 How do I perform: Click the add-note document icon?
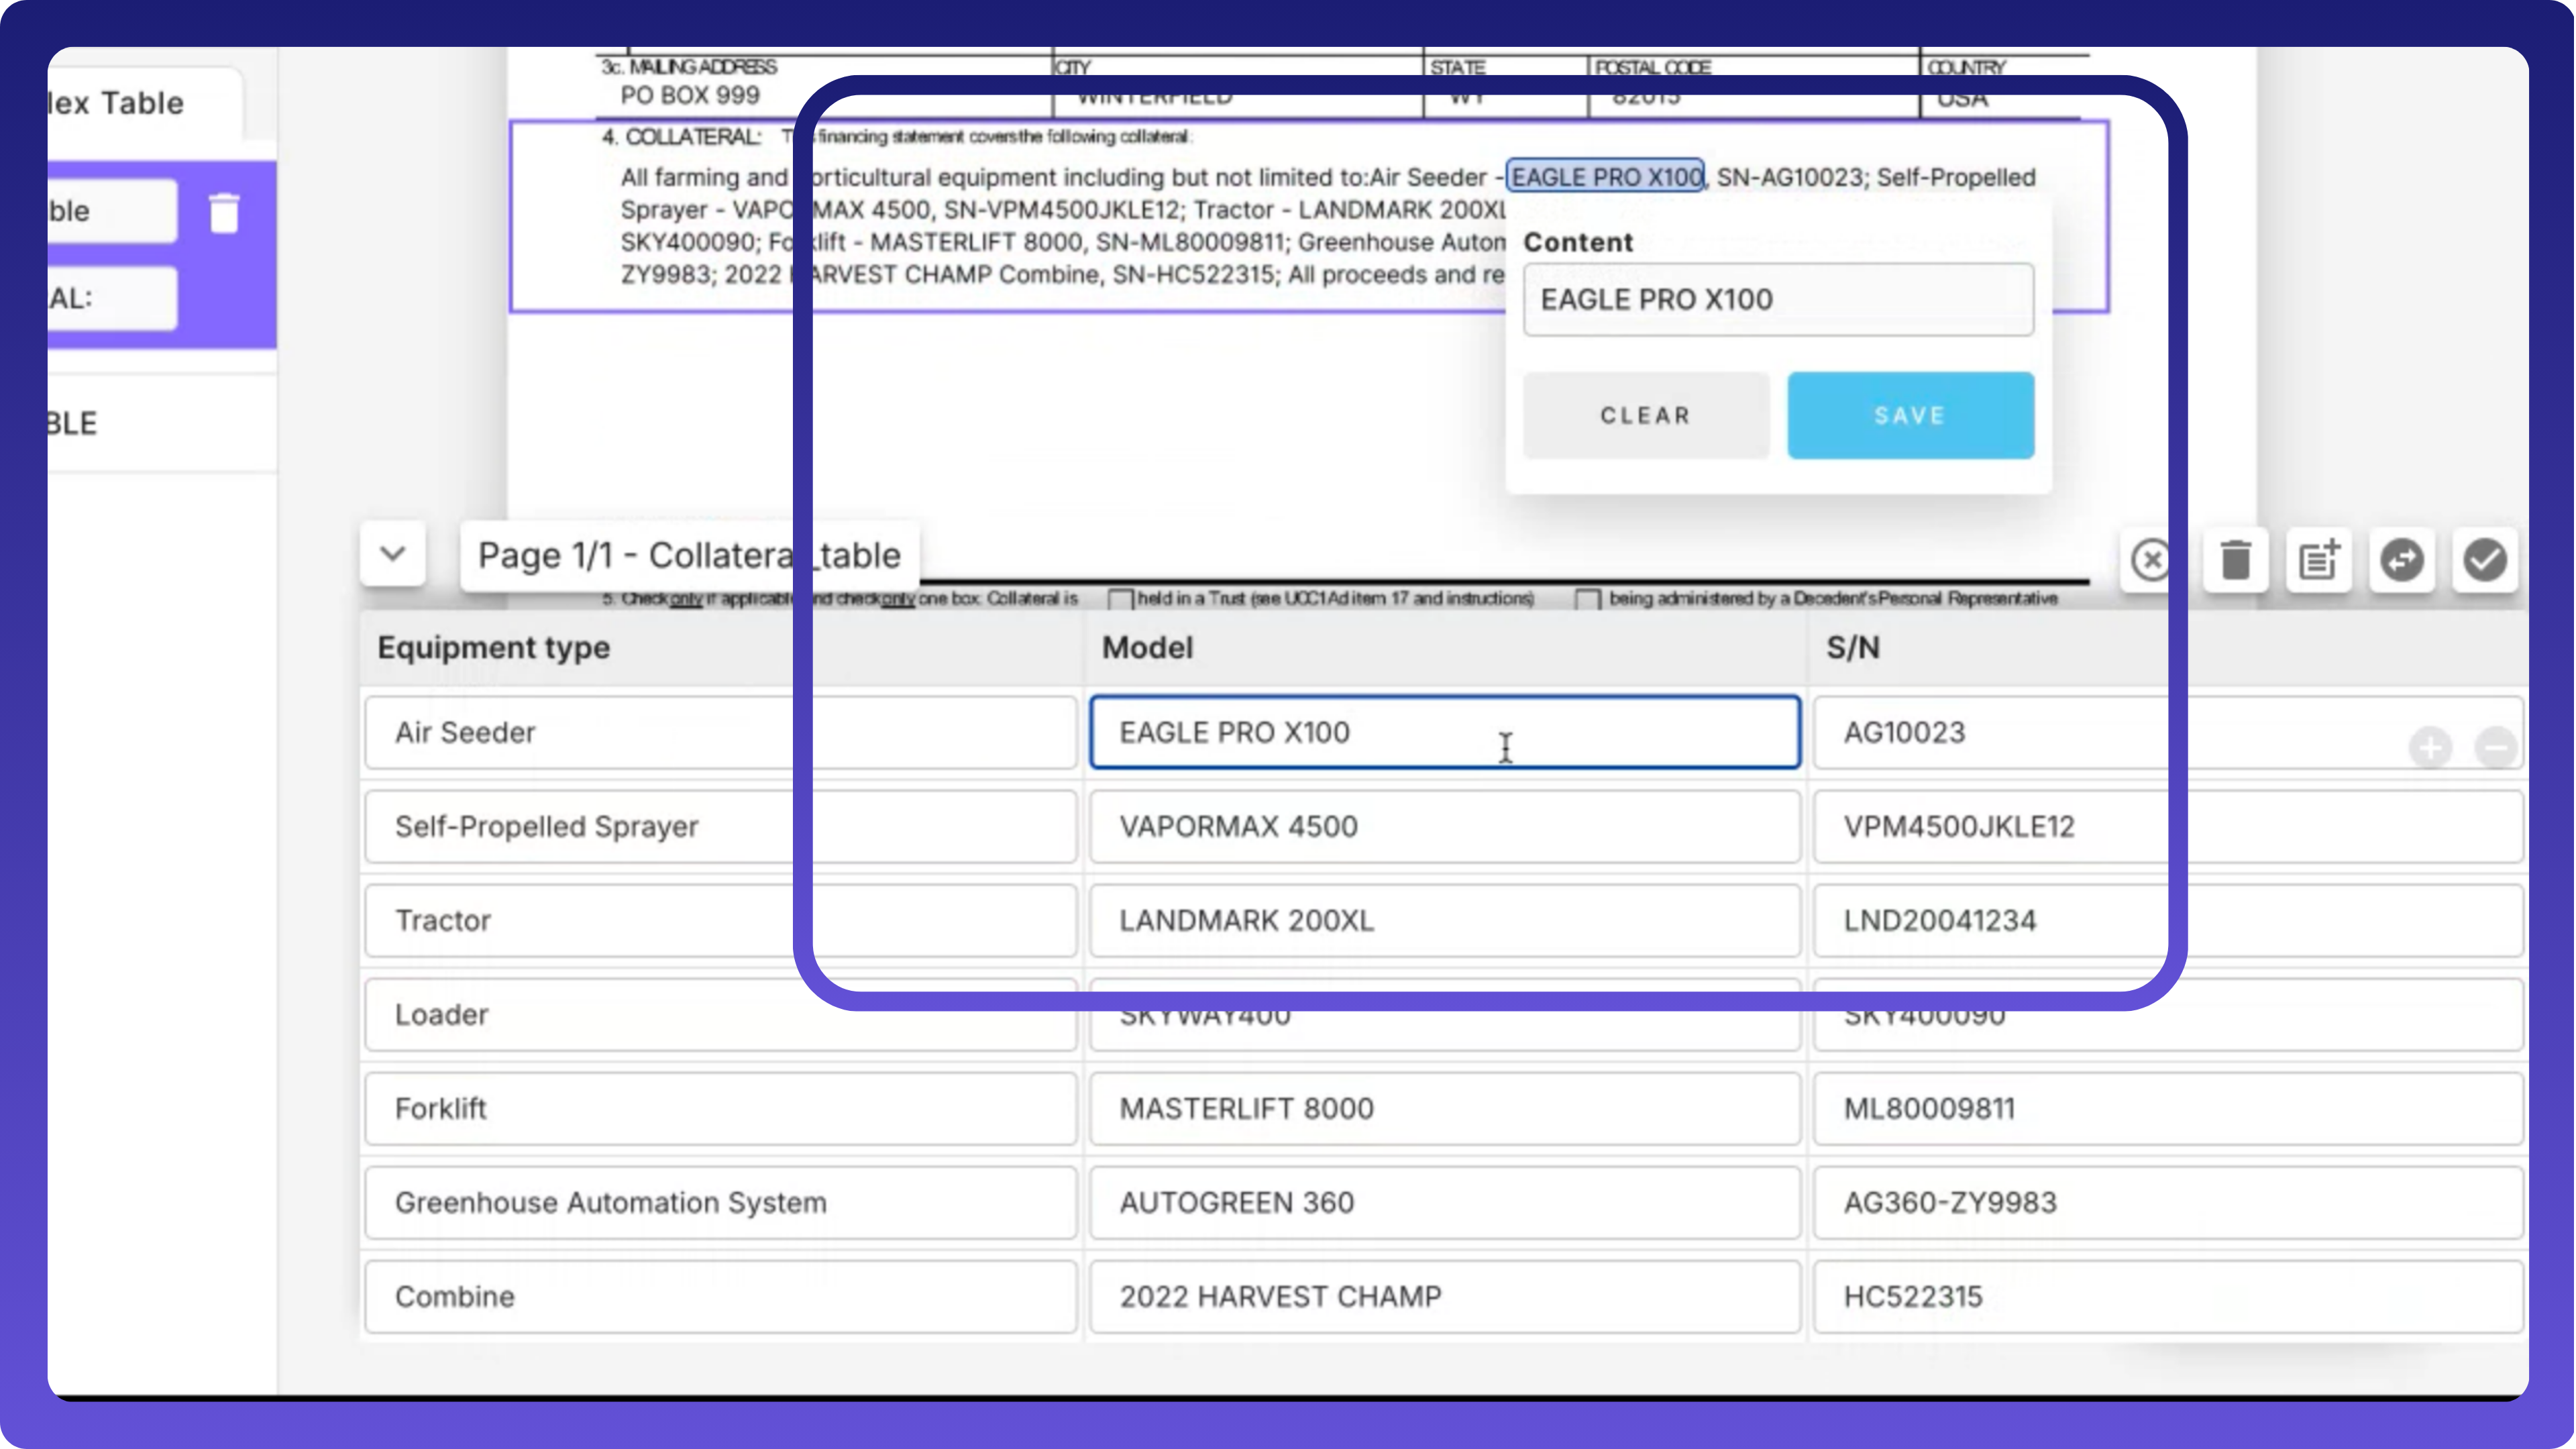[x=2318, y=559]
